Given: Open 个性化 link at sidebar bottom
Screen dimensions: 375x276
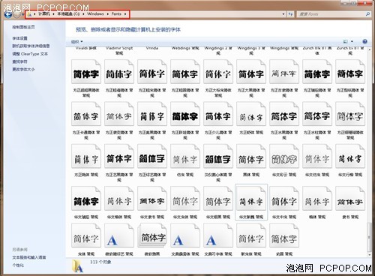Looking at the screenshot, I should tap(18, 265).
